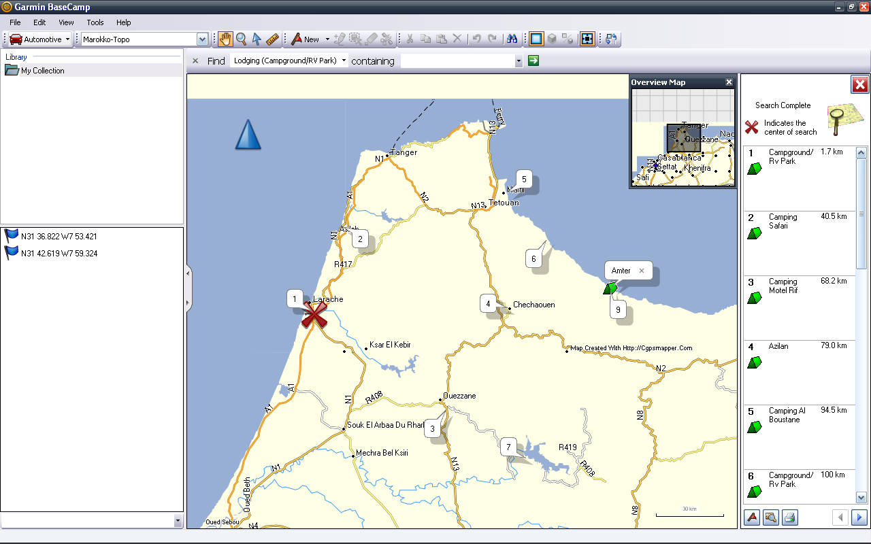Open Find with the binoculars icon
The width and height of the screenshot is (871, 544).
click(x=513, y=39)
